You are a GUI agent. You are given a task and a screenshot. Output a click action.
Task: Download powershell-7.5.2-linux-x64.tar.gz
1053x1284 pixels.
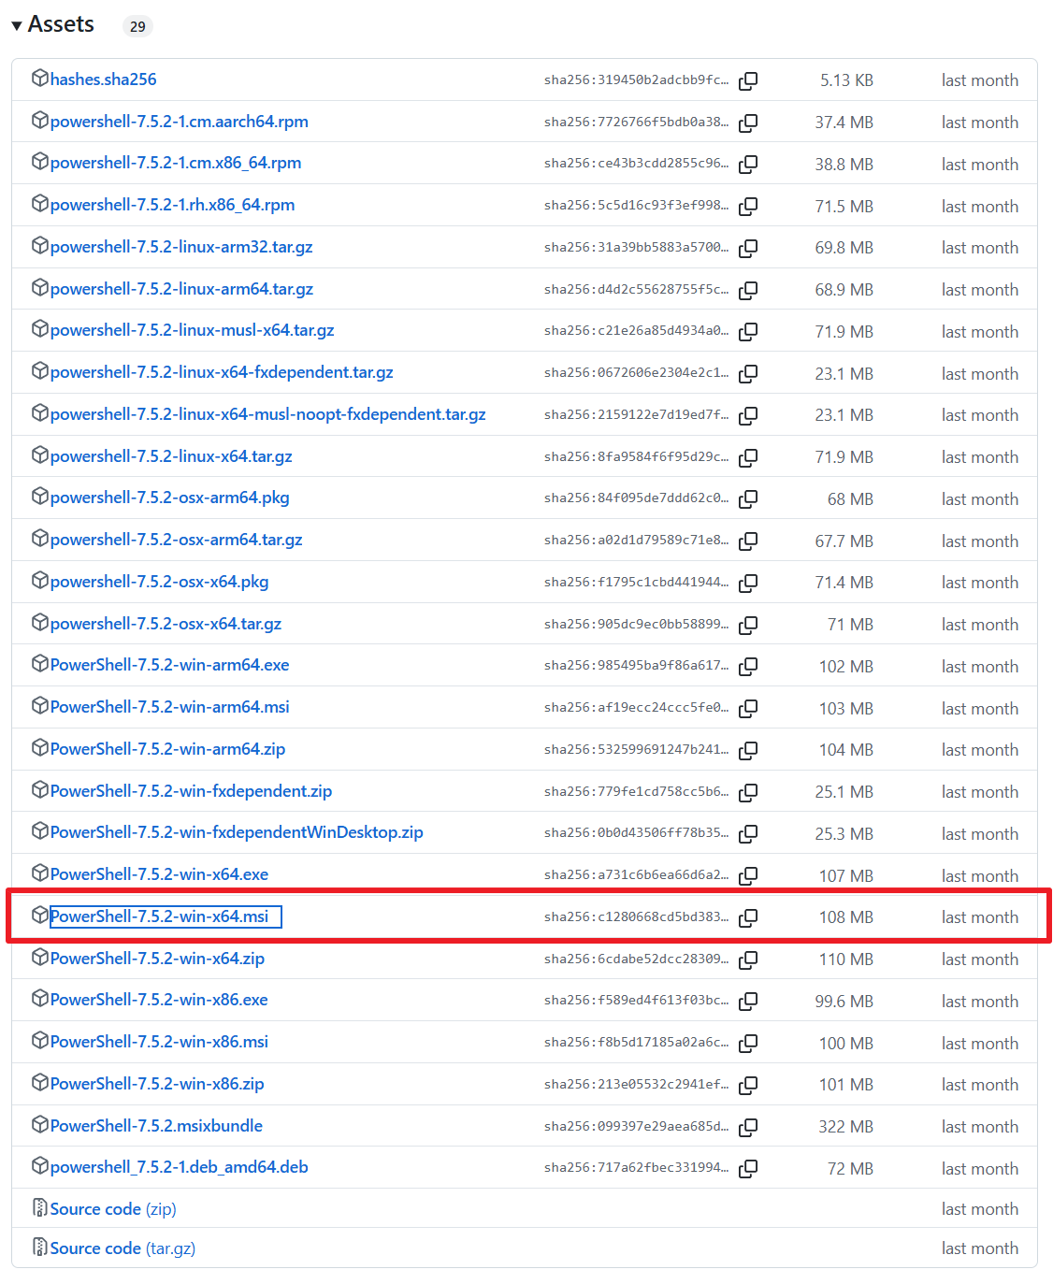coord(172,456)
